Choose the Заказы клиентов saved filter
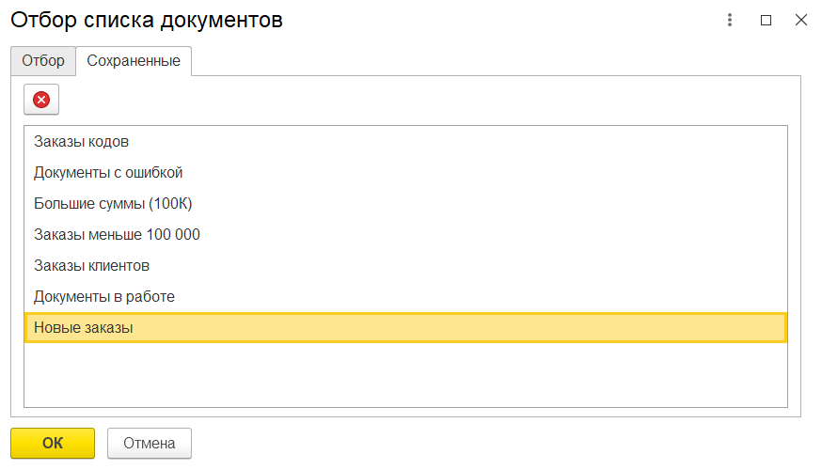The image size is (822, 470). point(405,266)
